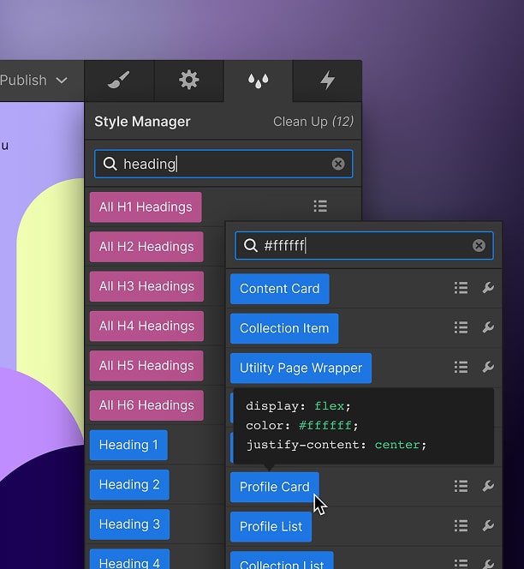Select the All H3 Headings tag
The image size is (524, 569).
pos(146,286)
